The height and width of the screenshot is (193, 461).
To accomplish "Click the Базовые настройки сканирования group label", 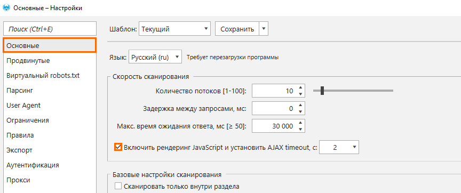I will pos(166,175).
